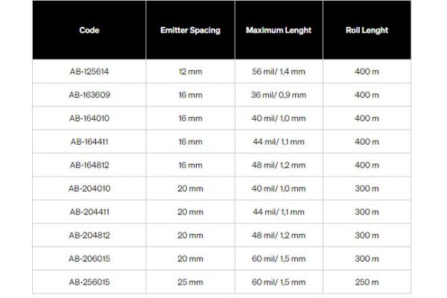Screen dimensions: 447x298
Task: Select product code AB-204010
Action: 89,188
